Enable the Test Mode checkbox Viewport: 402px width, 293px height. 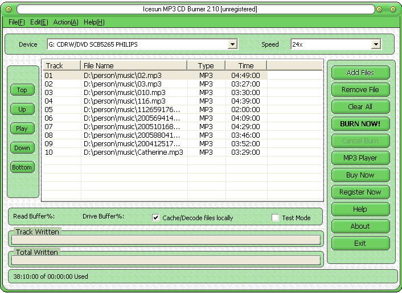tap(275, 218)
